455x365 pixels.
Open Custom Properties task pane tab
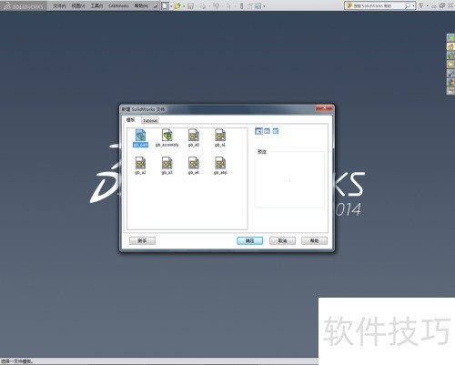pos(450,90)
